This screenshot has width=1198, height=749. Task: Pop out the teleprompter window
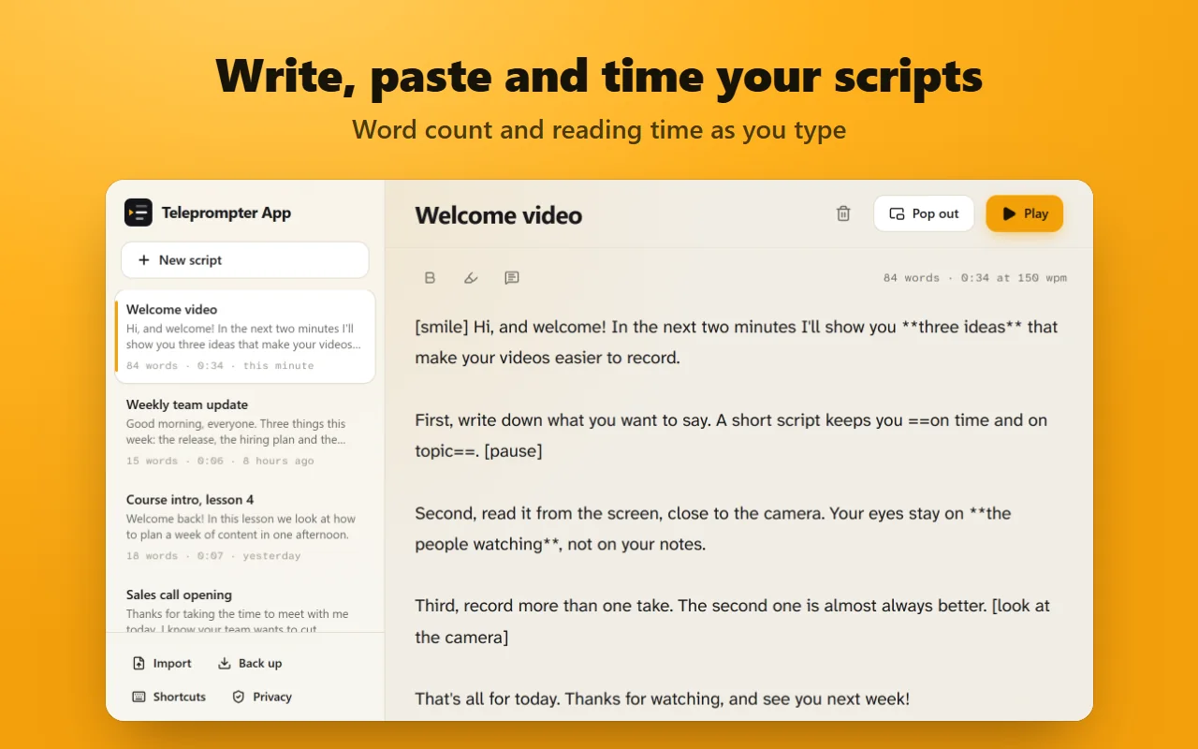tap(924, 213)
